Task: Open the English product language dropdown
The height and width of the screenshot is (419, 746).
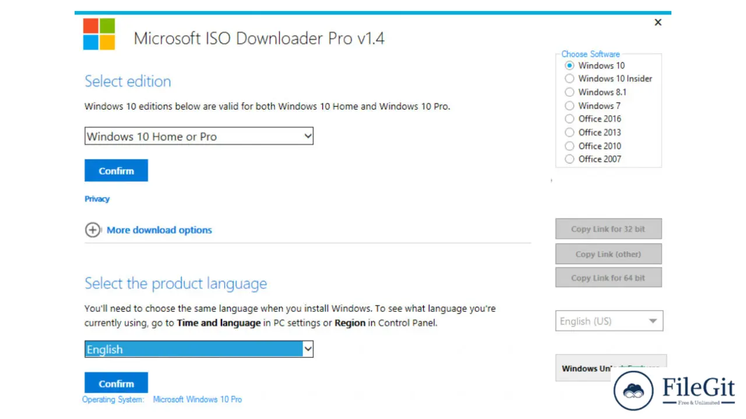Action: (199, 349)
